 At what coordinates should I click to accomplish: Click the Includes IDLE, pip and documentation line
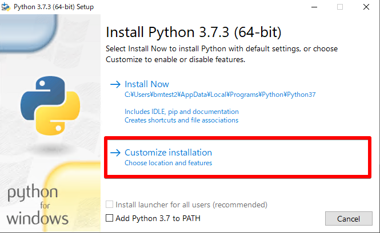coord(182,112)
